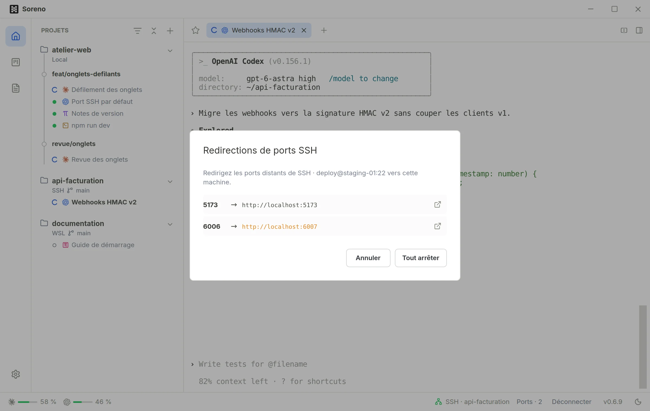Screen dimensions: 650x411
Task: Click the Tout arrêter button
Action: pyautogui.click(x=421, y=258)
